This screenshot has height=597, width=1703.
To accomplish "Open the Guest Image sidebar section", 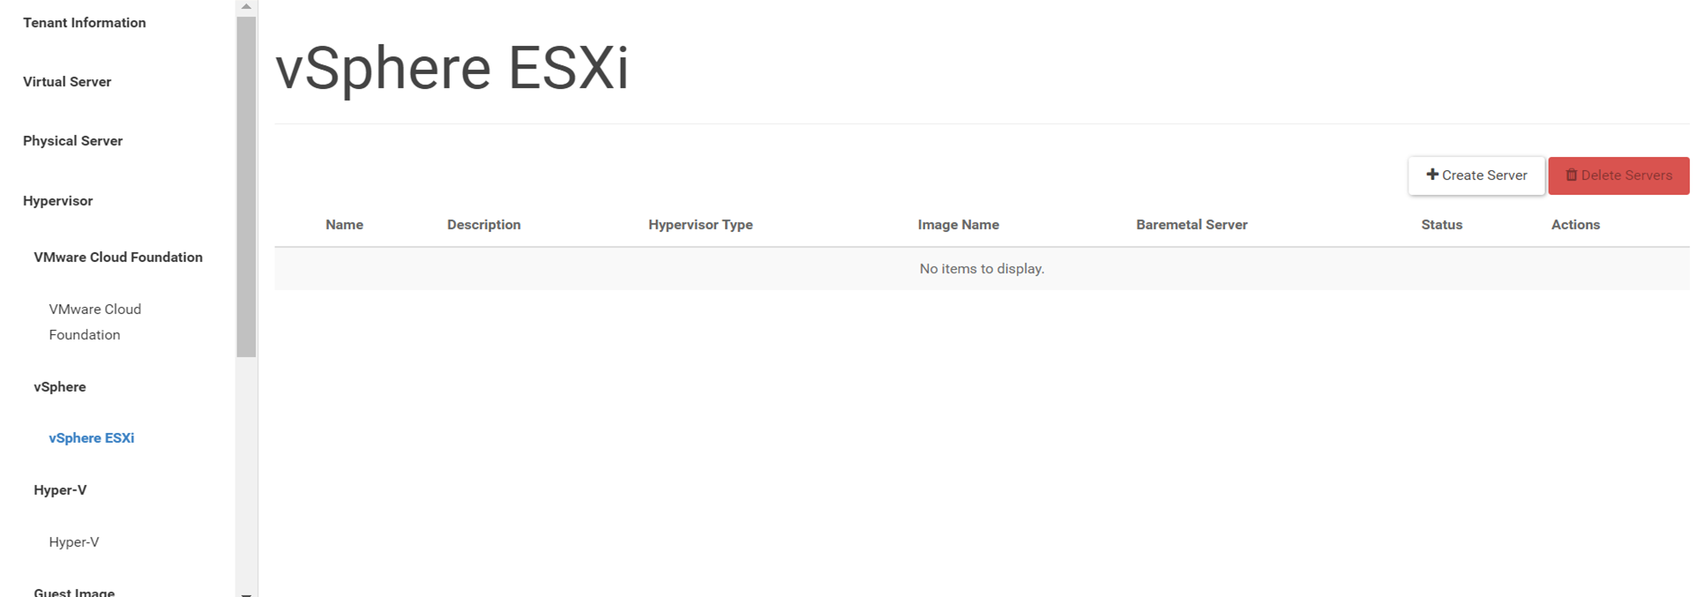I will coord(74,592).
